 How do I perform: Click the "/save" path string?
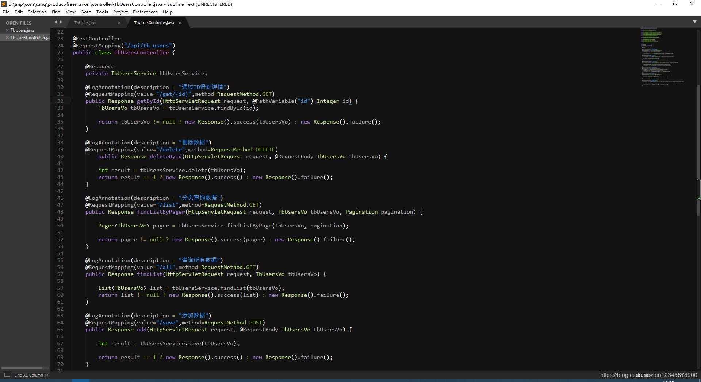[167, 323]
